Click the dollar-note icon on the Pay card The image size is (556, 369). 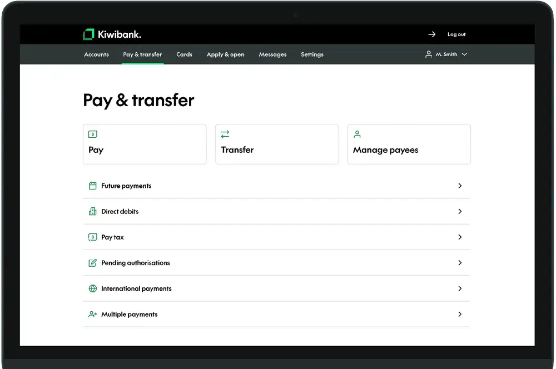92,134
